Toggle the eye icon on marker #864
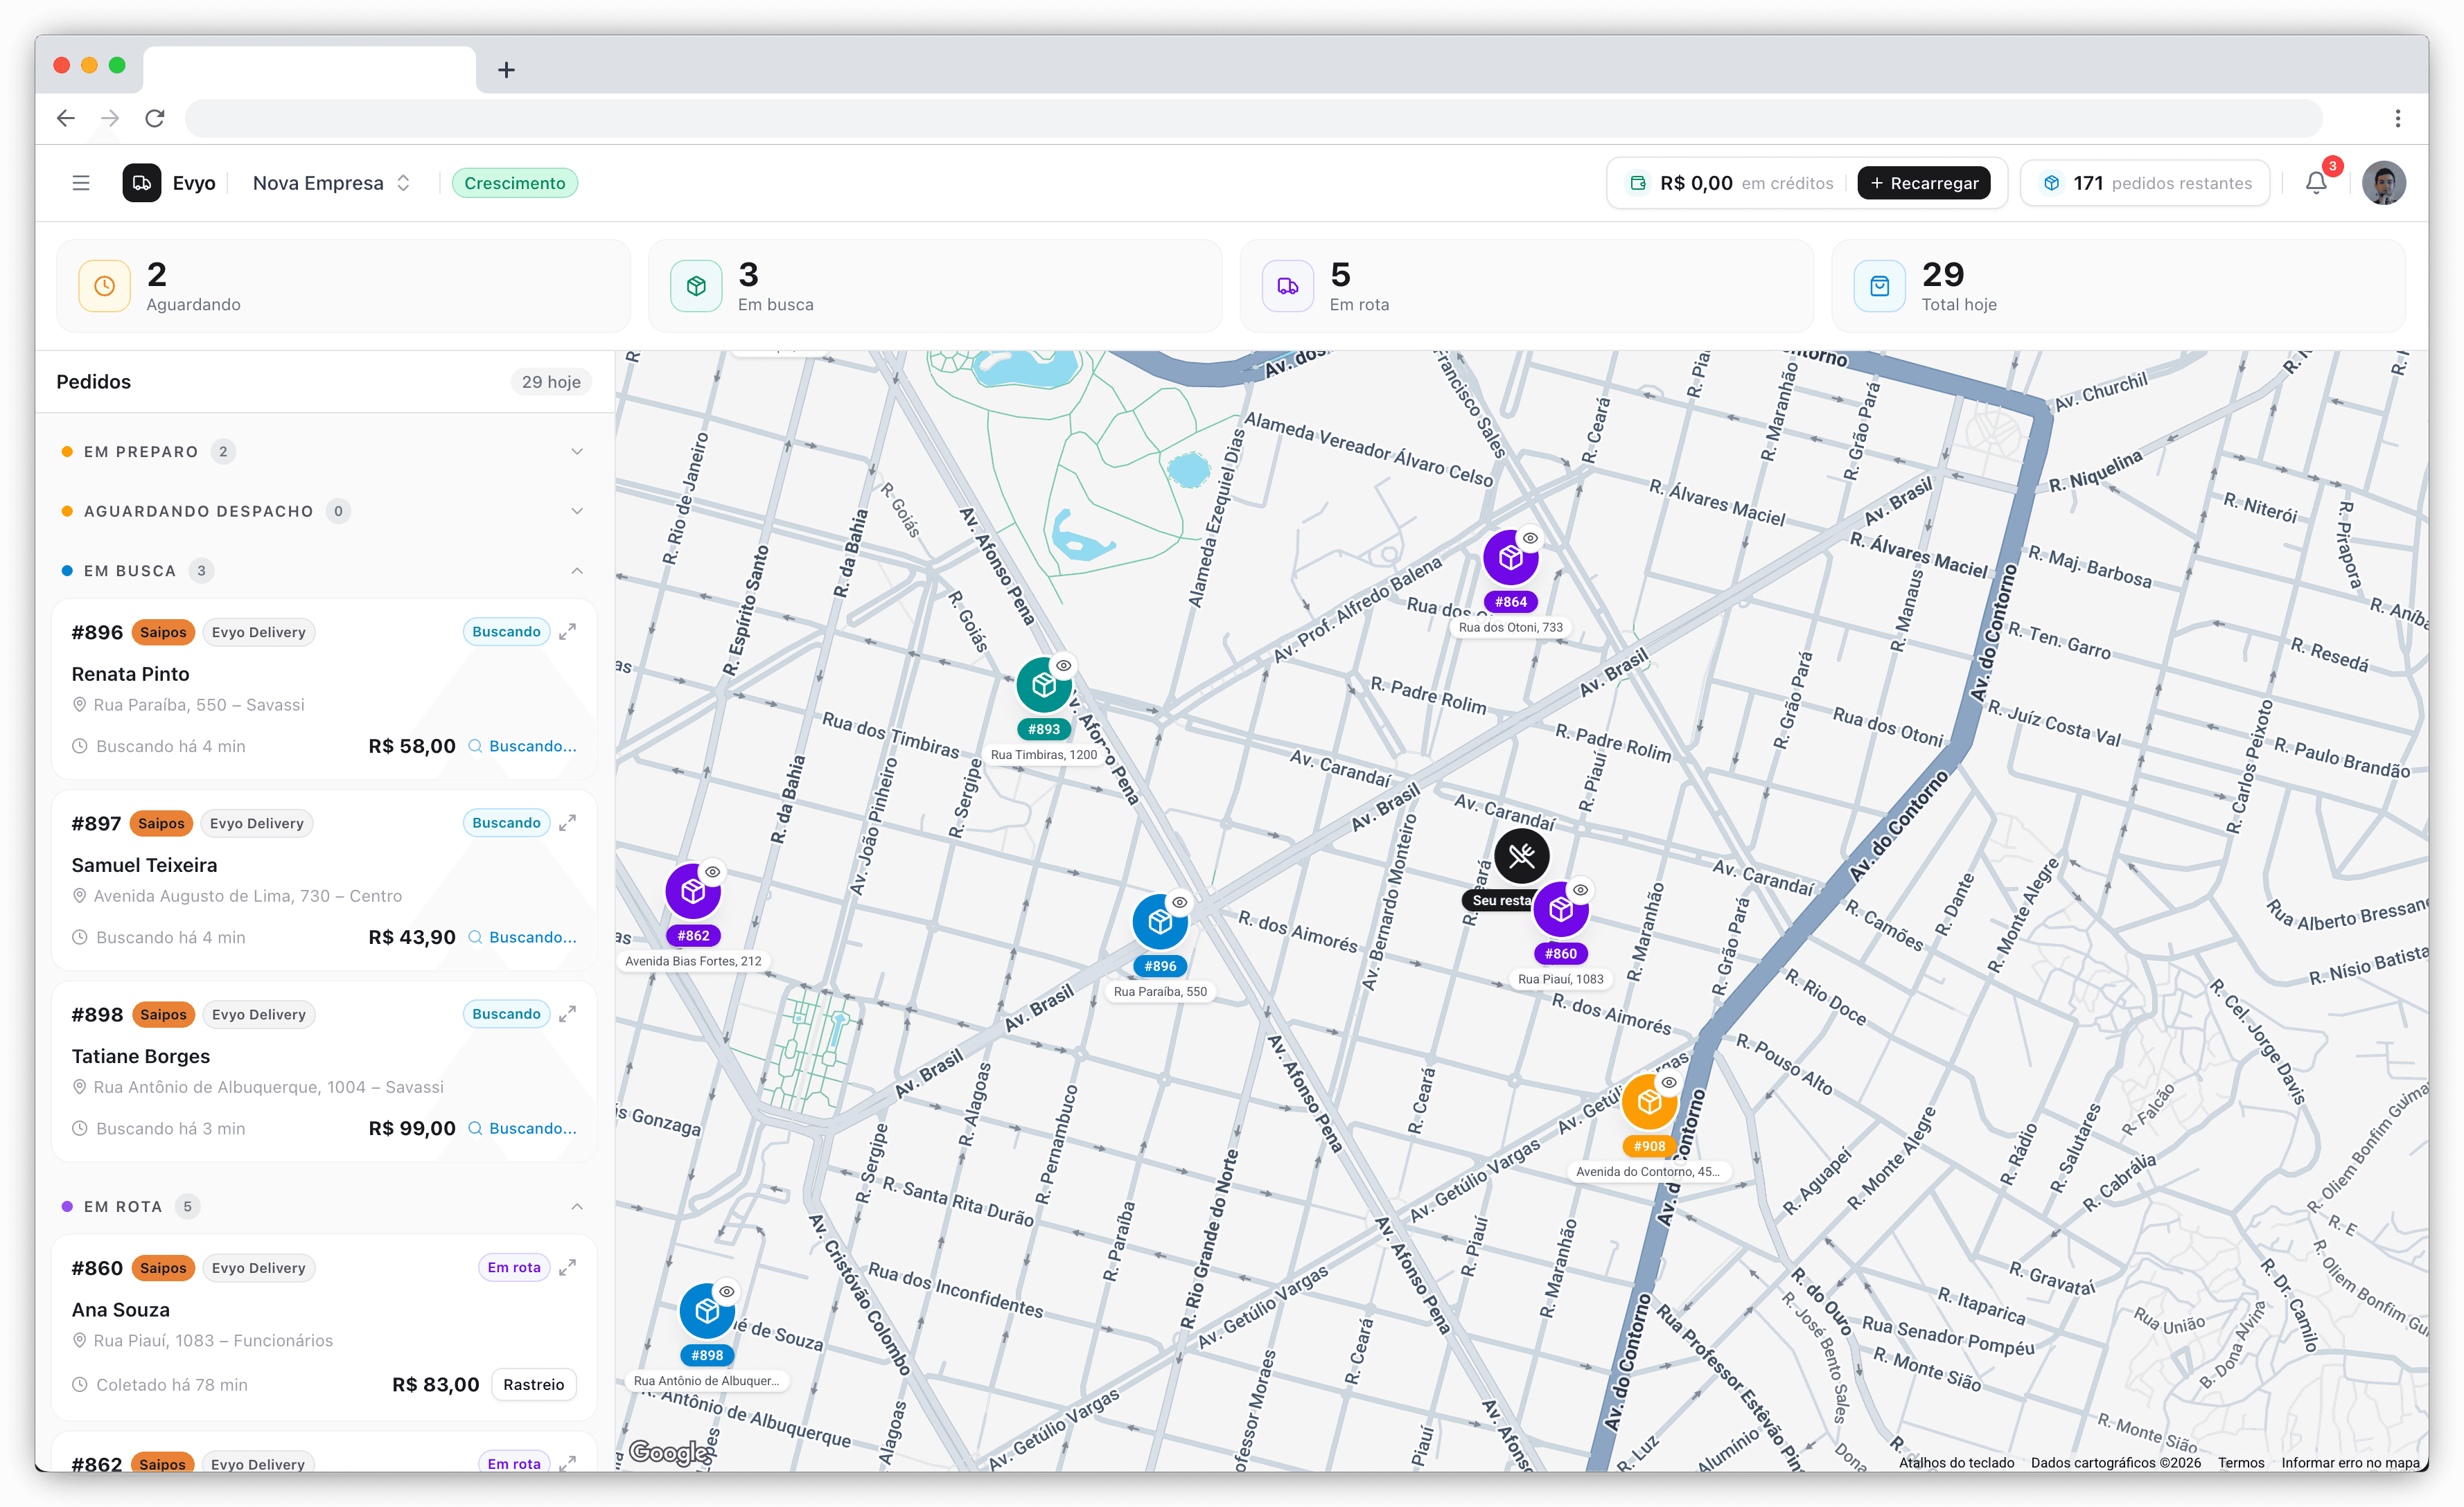This screenshot has height=1507, width=2464. [x=1530, y=539]
